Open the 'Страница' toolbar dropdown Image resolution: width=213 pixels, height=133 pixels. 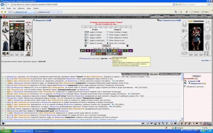tap(196, 12)
